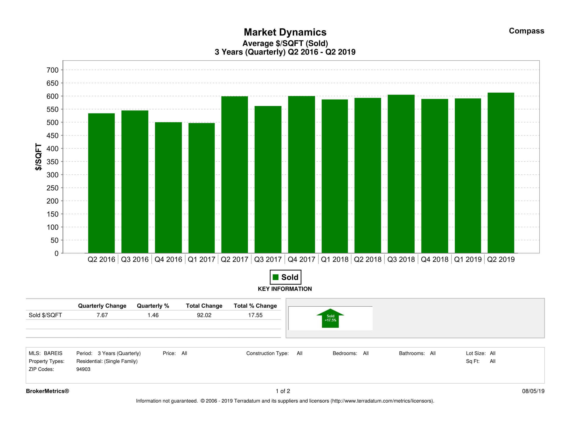570x441 pixels.
Task: Click the Total % Change column header
Action: (255, 306)
